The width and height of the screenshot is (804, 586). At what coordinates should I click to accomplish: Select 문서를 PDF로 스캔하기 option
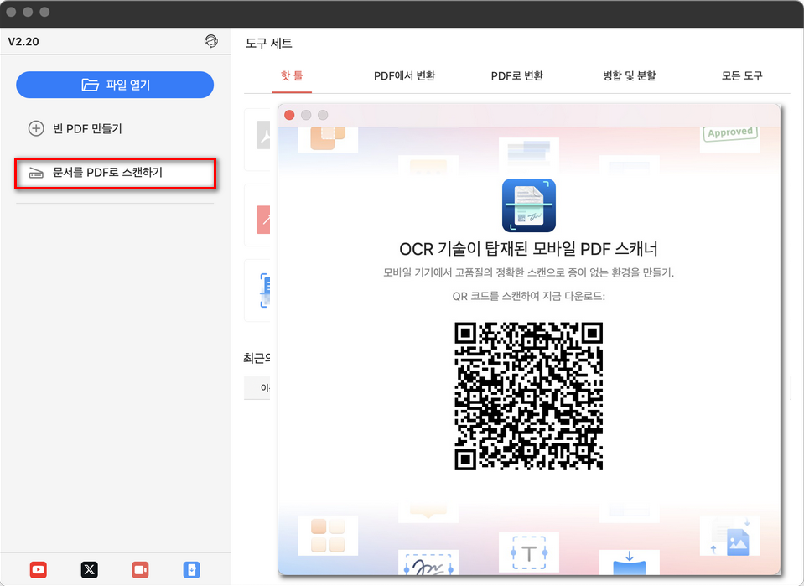tap(115, 174)
